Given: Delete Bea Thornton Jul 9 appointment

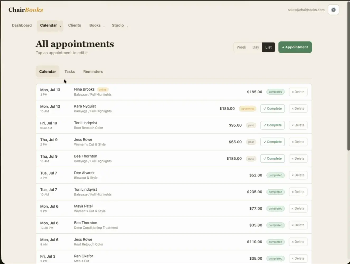Looking at the screenshot, I should pyautogui.click(x=298, y=158).
